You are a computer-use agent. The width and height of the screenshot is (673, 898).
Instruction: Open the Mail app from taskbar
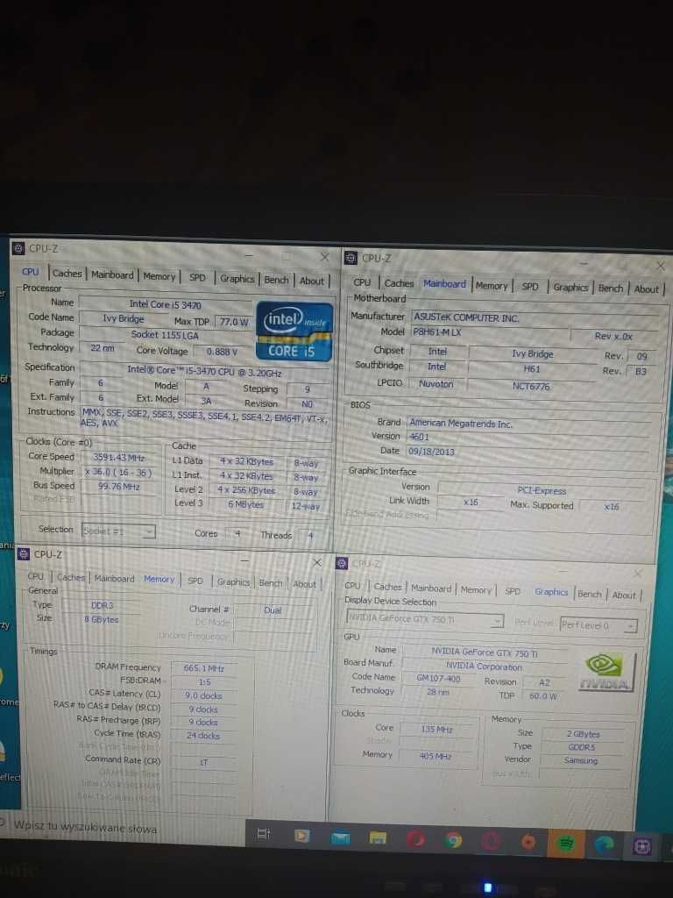(x=341, y=837)
